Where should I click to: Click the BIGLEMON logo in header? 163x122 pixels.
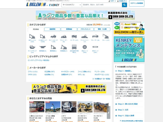coord(36,5)
